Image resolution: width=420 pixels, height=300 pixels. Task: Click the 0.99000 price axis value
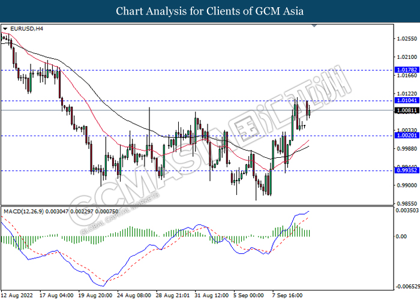click(x=407, y=185)
